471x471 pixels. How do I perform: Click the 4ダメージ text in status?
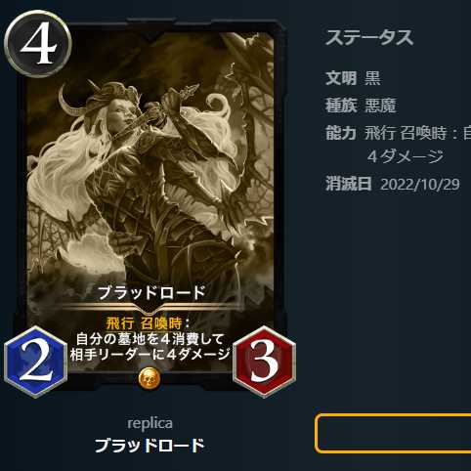(406, 156)
